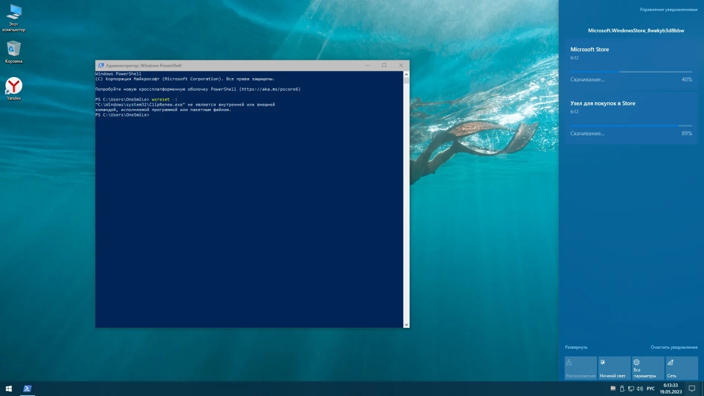Open the network tray icon
The image size is (704, 396).
click(631, 388)
